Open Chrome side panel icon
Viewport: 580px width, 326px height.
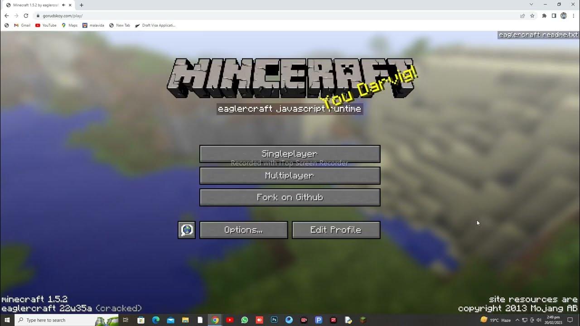554,15
